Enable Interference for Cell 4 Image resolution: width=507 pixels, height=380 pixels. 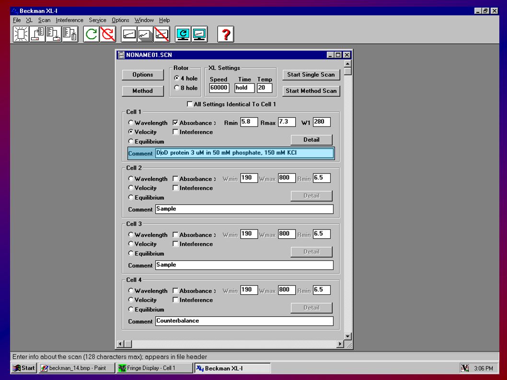(175, 300)
